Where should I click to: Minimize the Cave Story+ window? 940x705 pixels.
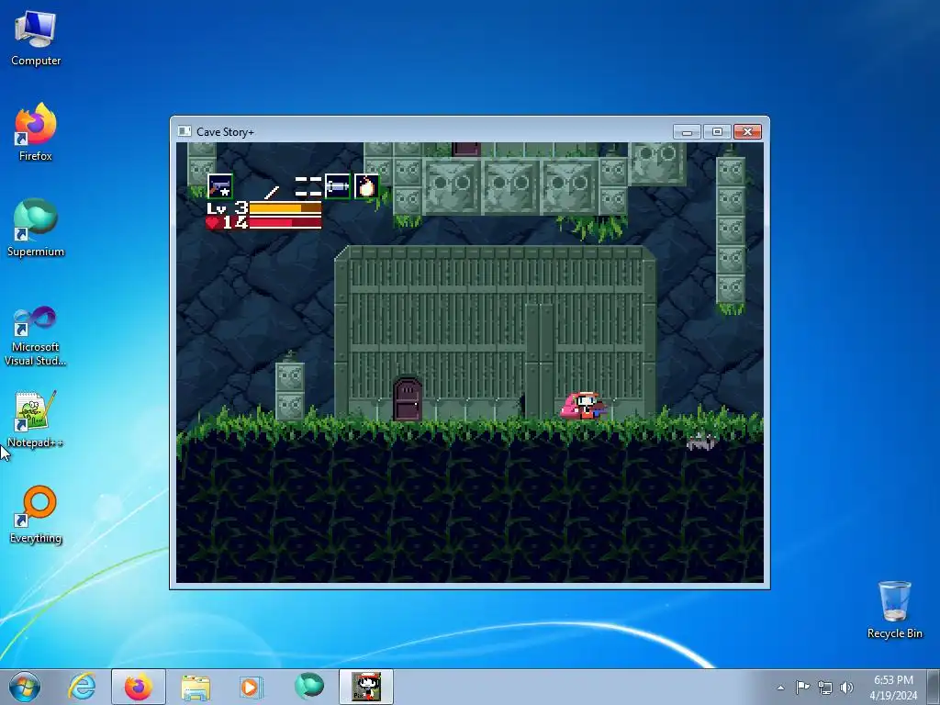click(x=687, y=131)
